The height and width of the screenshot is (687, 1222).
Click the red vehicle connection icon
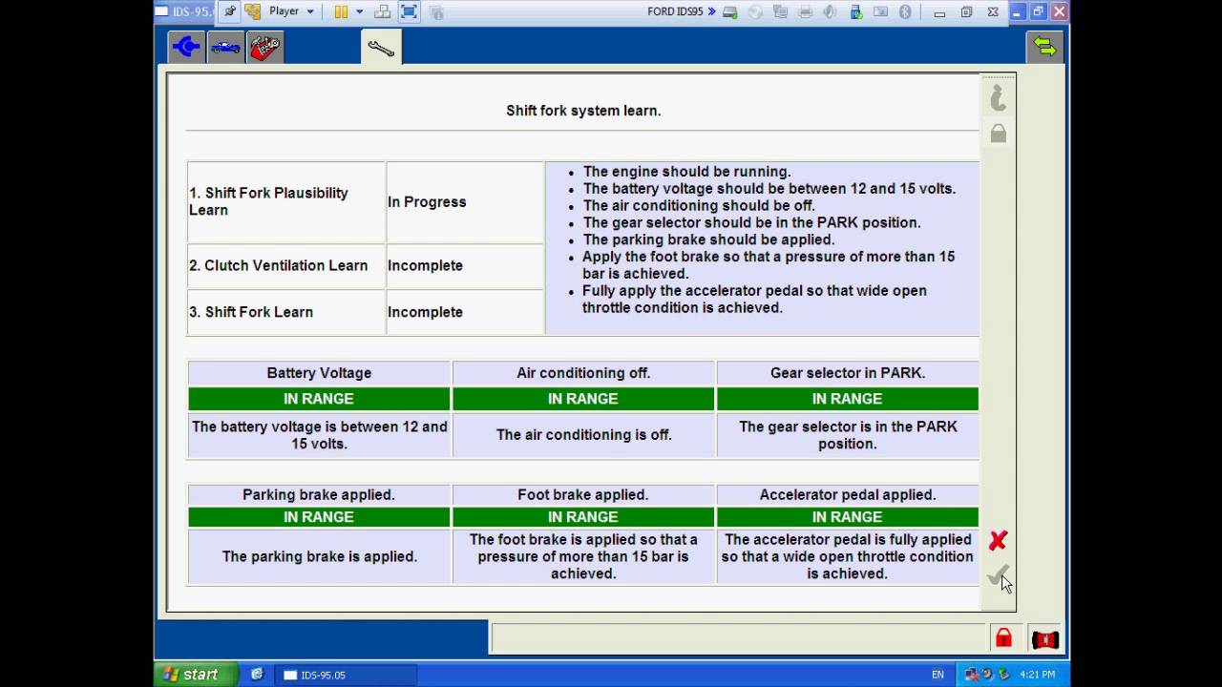coord(1045,639)
